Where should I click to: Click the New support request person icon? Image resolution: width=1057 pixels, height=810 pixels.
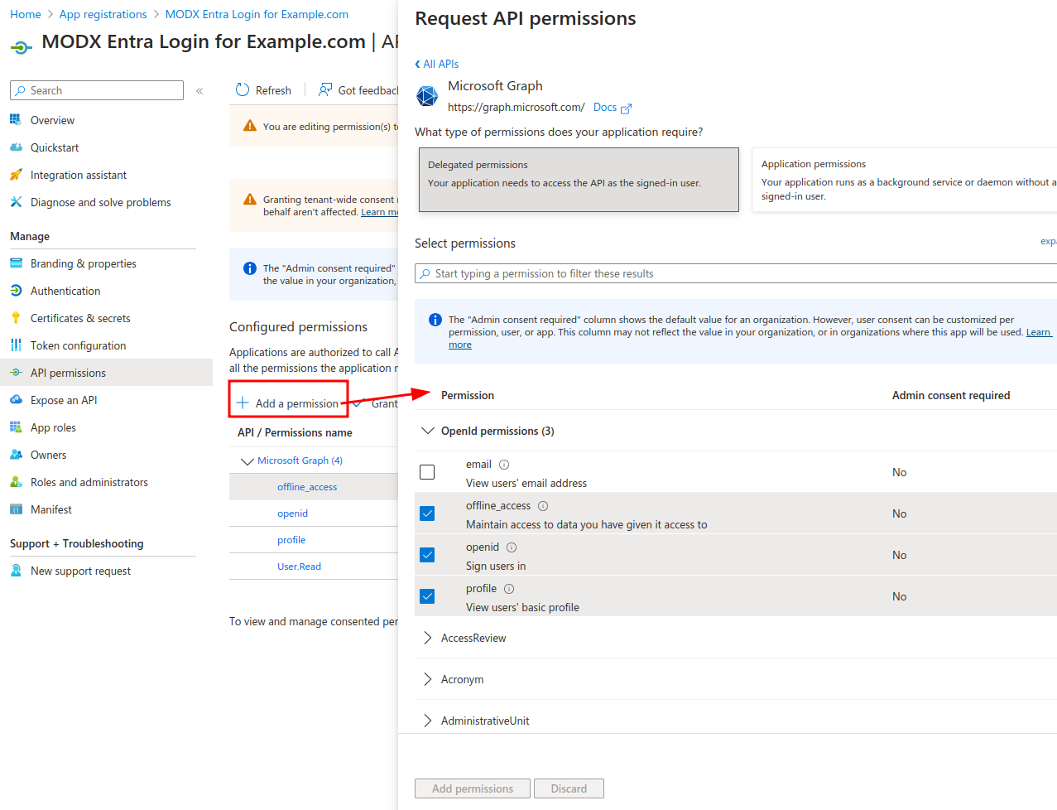16,571
